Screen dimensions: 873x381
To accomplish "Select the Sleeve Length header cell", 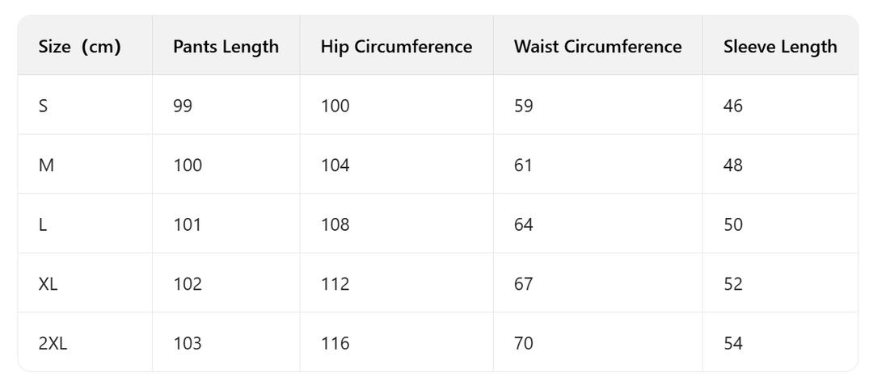I will coord(780,47).
